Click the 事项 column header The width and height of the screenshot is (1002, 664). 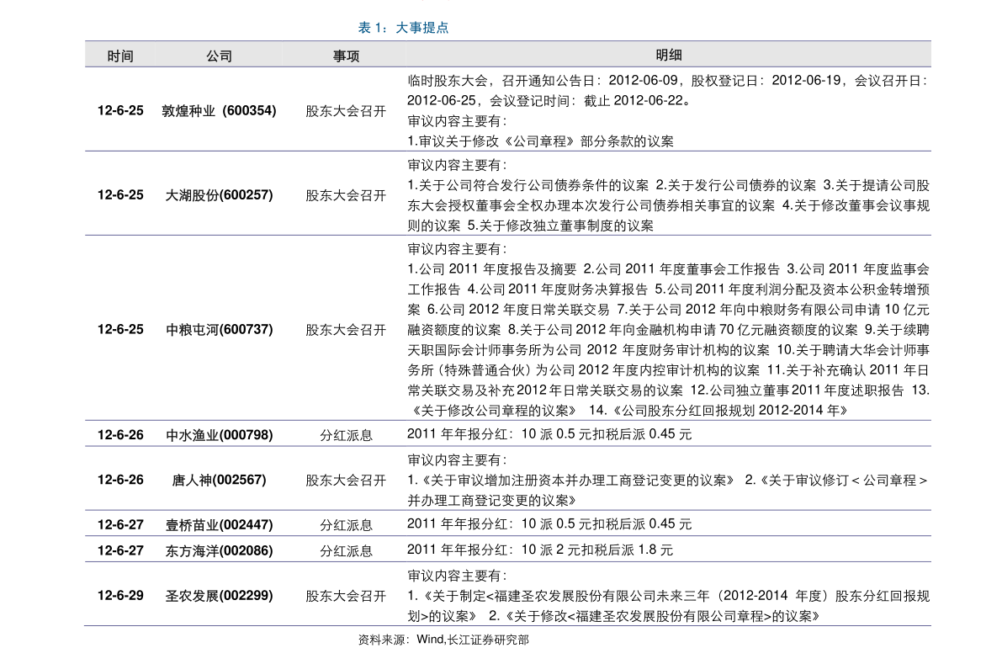pos(346,56)
